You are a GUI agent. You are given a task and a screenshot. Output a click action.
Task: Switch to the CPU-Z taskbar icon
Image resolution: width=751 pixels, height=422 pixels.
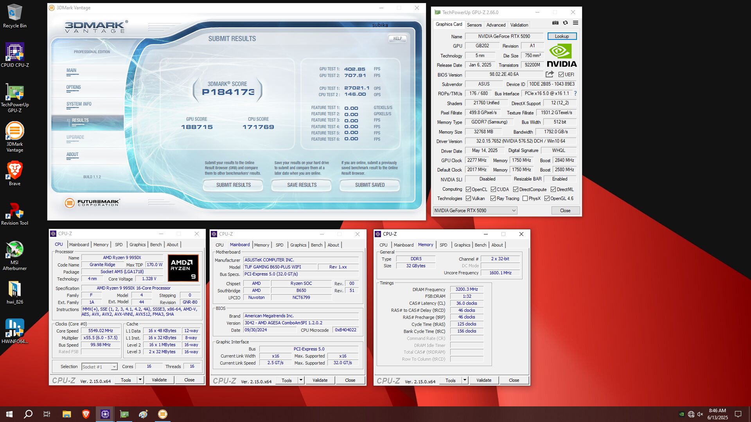(105, 414)
